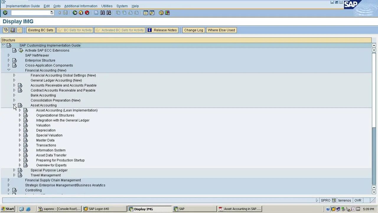378x213 pixels.
Task: Expand the Bank Accounting node
Action: (14, 95)
